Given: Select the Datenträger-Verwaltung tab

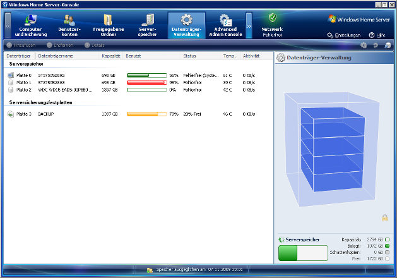Looking at the screenshot, I should click(186, 25).
